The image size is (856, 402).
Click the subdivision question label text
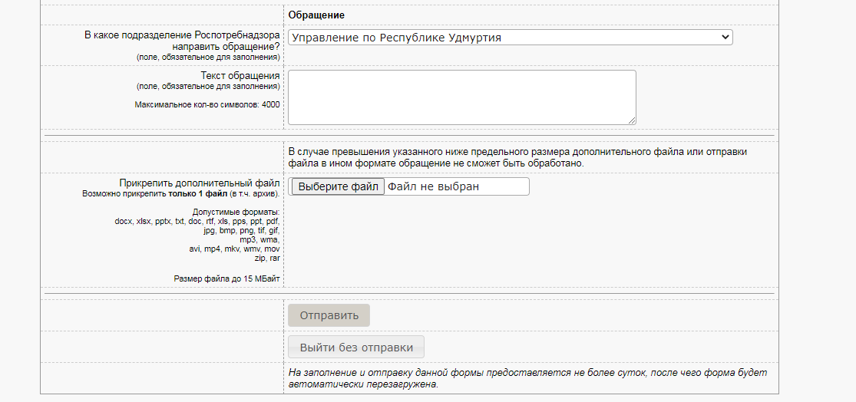point(183,41)
